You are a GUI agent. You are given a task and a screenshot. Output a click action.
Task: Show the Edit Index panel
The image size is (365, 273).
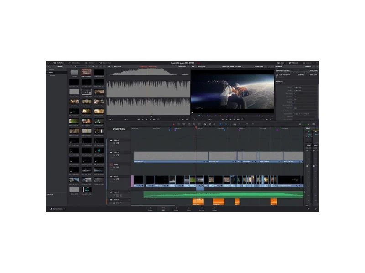point(90,63)
